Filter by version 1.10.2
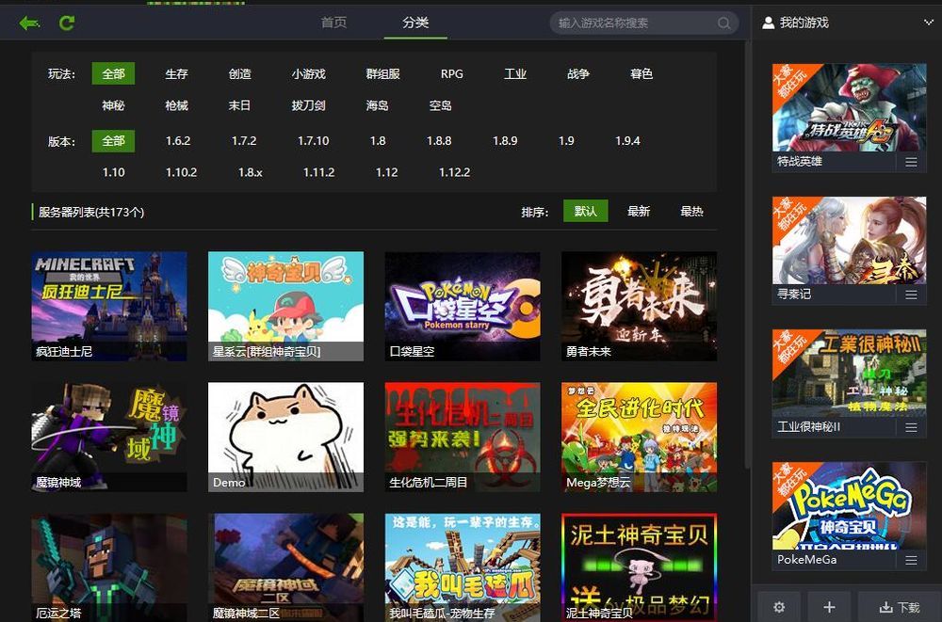 tap(182, 173)
